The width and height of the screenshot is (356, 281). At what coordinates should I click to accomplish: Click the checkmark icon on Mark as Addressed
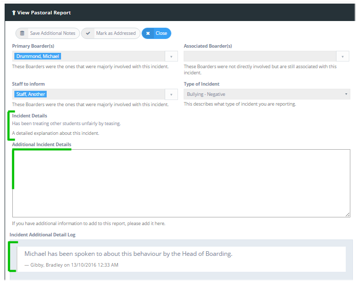88,33
